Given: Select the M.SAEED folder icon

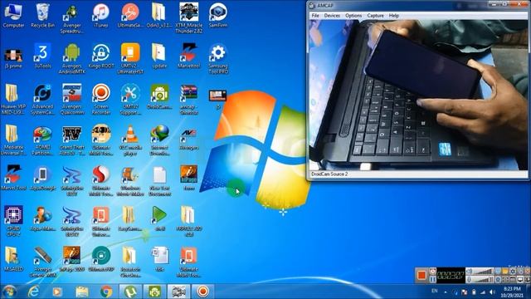Looking at the screenshot, I should [13, 258].
